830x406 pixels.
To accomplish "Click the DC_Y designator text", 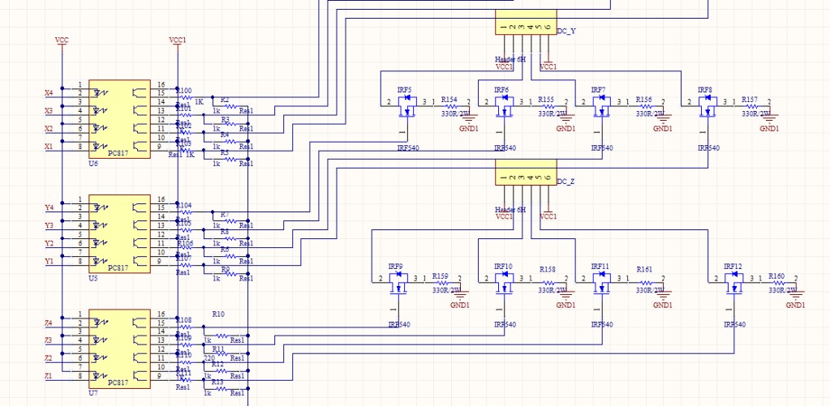I will tap(566, 32).
